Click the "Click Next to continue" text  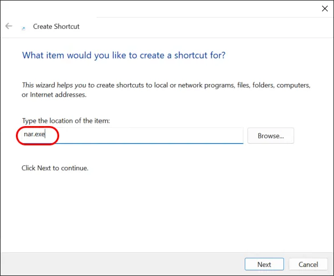click(x=55, y=168)
